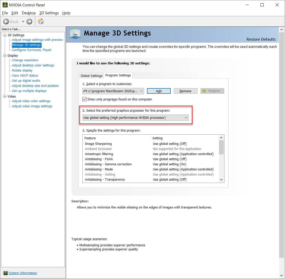Click the Forward arrow icon in toolbar
Viewport: 285px width, 279px height.
point(29,21)
